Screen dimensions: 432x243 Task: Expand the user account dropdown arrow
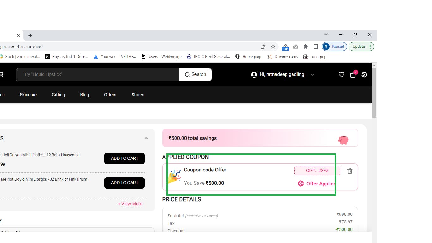pyautogui.click(x=312, y=75)
